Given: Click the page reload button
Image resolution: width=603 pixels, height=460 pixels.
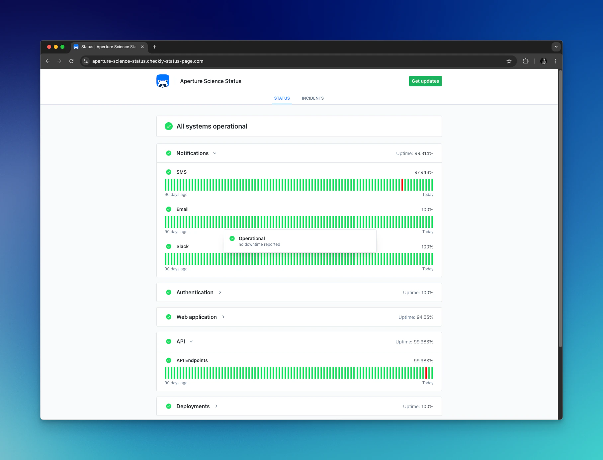Looking at the screenshot, I should (71, 61).
